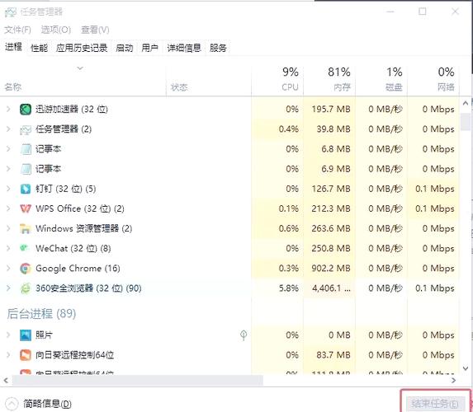Image resolution: width=473 pixels, height=412 pixels.
Task: Expand the Google Chrome (16) group
Action: pos(8,269)
